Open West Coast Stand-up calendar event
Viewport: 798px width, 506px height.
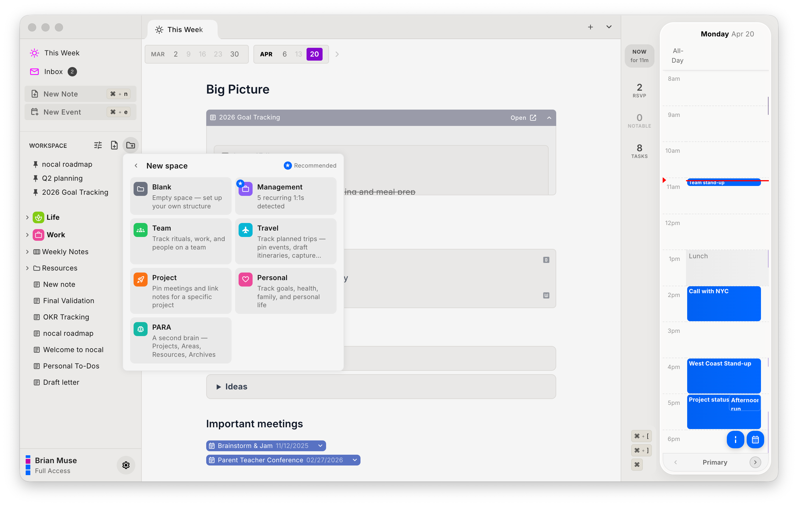[724, 376]
